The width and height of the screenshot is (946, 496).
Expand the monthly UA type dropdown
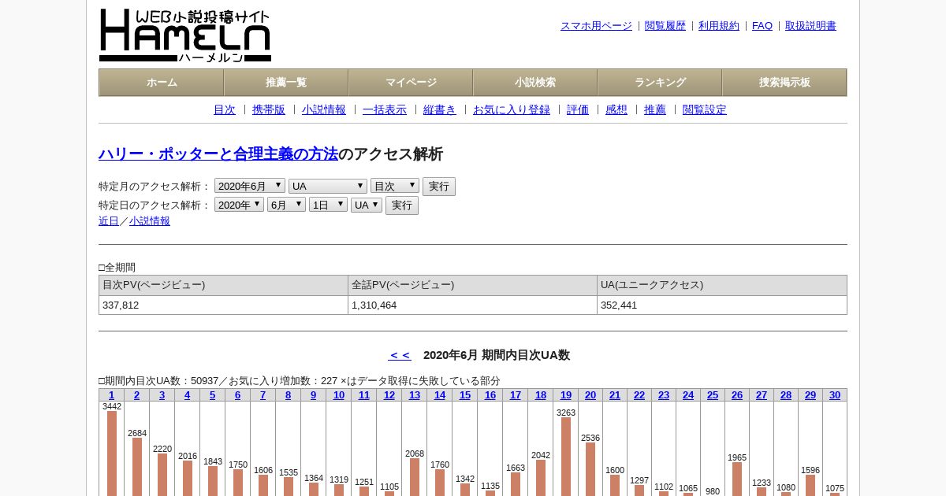click(x=328, y=186)
